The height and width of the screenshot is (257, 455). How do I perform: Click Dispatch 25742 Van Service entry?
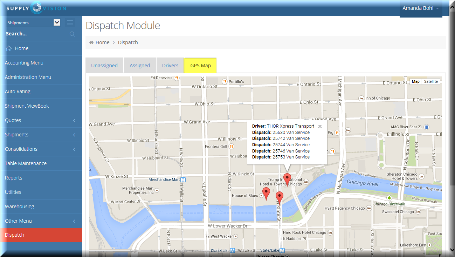281,138
